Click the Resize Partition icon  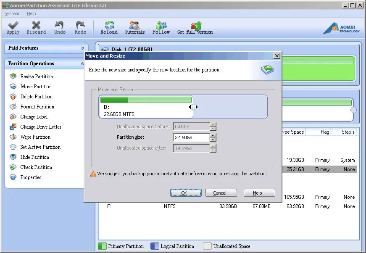pyautogui.click(x=13, y=76)
